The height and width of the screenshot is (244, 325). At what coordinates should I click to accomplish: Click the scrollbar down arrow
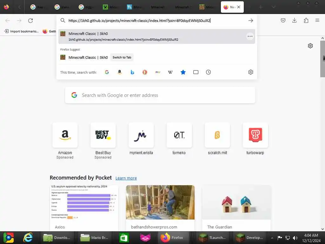point(322,229)
